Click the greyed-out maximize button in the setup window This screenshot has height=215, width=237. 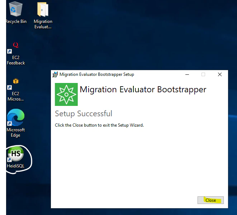(x=203, y=74)
